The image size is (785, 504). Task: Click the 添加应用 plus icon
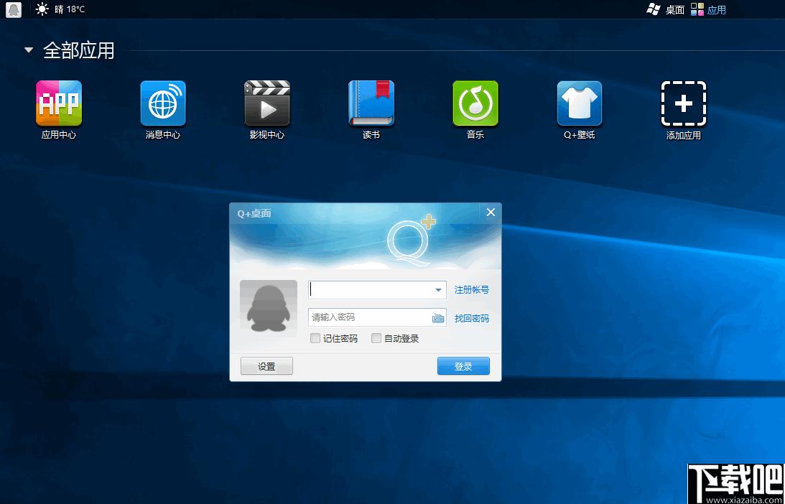coord(684,103)
